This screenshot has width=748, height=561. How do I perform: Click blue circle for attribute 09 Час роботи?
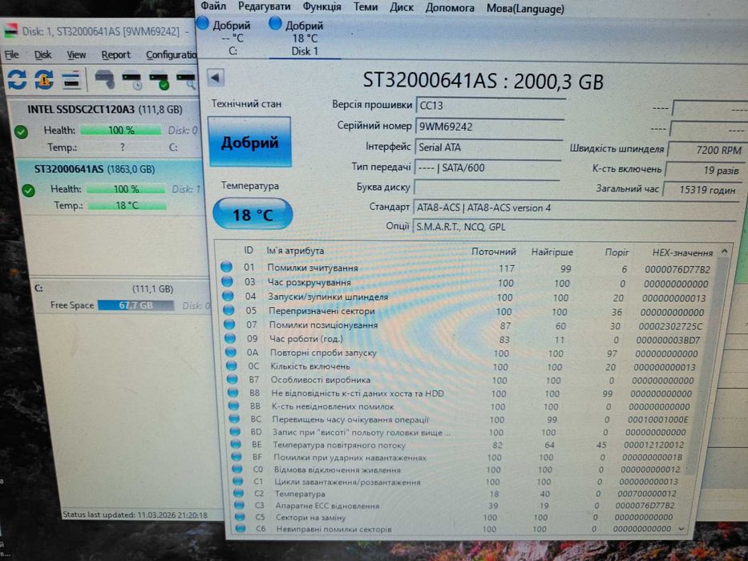(x=230, y=338)
